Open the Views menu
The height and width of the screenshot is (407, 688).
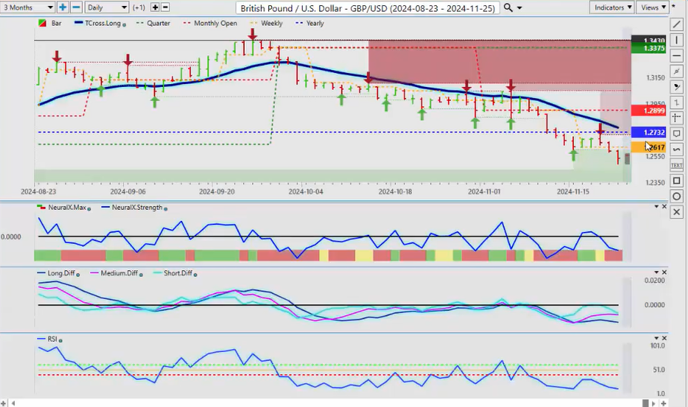(x=653, y=7)
